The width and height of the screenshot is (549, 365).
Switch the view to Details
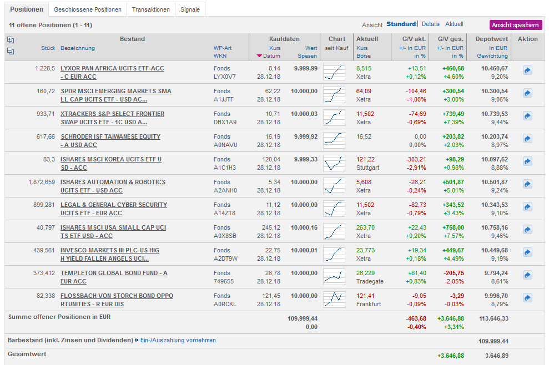pos(430,24)
